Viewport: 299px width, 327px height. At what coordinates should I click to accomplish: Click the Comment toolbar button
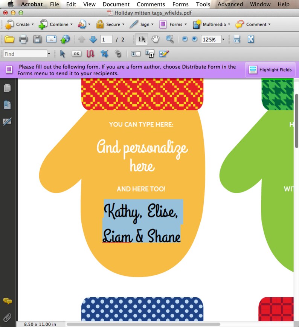(x=253, y=24)
